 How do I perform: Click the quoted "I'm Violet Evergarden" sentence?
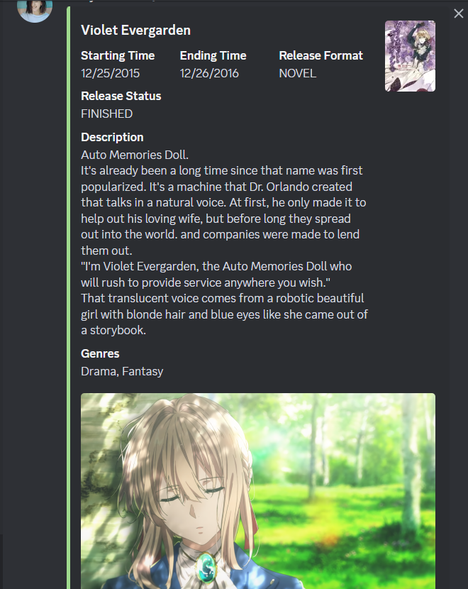pos(216,274)
